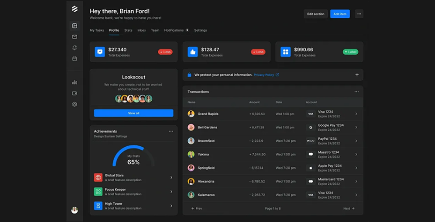Click the Google Pay icon
The width and height of the screenshot is (435, 222).
311,127
